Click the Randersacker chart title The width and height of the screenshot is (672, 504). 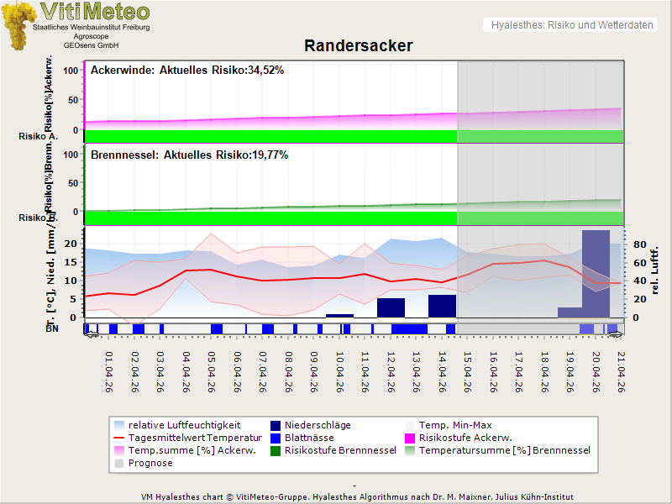[359, 46]
